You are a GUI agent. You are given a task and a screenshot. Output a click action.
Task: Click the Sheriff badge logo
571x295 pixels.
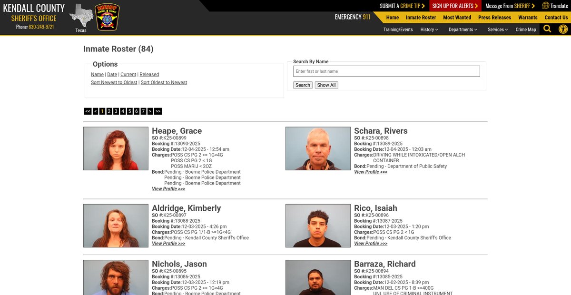[x=108, y=17]
